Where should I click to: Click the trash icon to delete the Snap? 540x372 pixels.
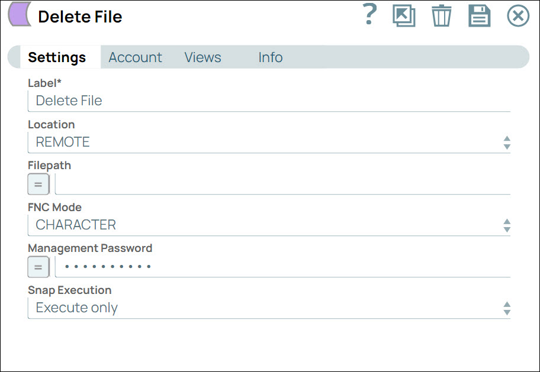(441, 16)
